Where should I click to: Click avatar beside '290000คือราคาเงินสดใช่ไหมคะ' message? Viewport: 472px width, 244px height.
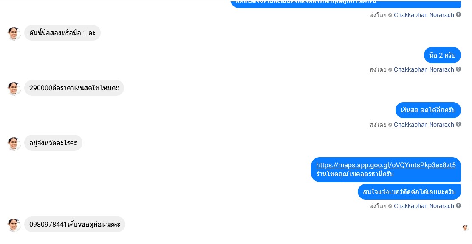click(x=14, y=89)
